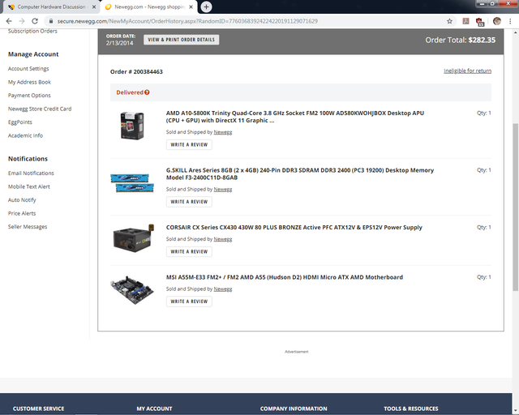Select the Newegg.com shopping tab
The width and height of the screenshot is (519, 415).
[x=149, y=6]
